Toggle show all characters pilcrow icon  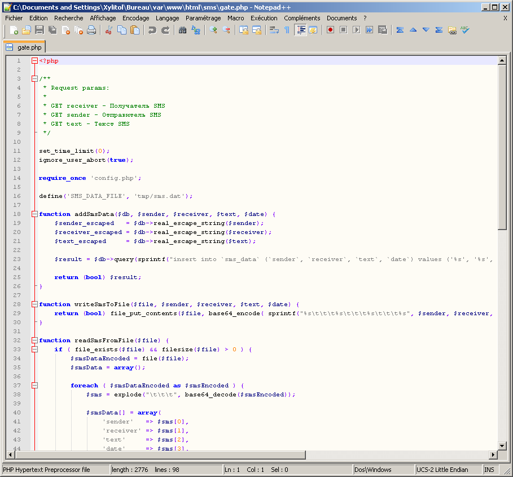pos(287,30)
